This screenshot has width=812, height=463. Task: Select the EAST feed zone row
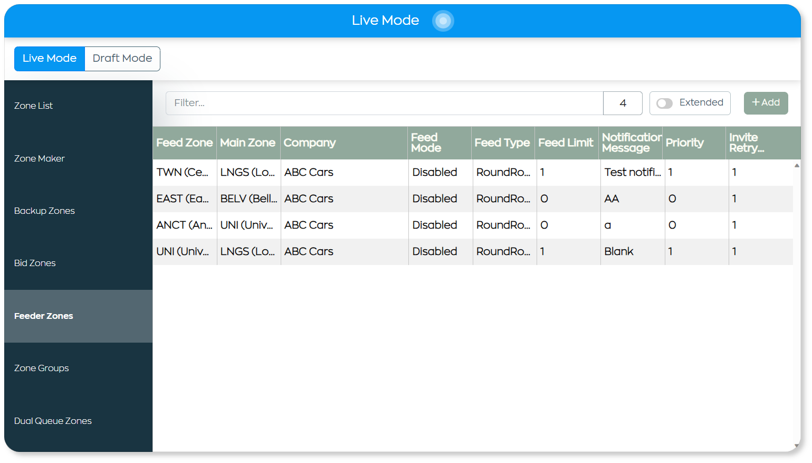pyautogui.click(x=473, y=199)
